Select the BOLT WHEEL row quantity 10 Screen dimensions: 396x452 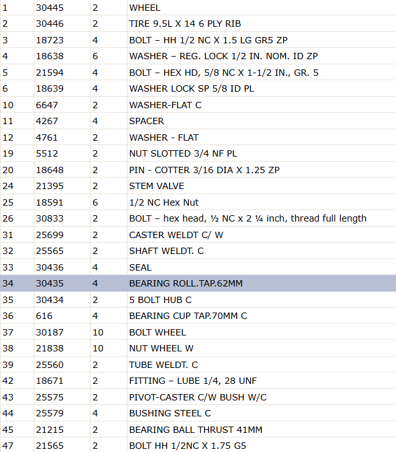coord(198,332)
